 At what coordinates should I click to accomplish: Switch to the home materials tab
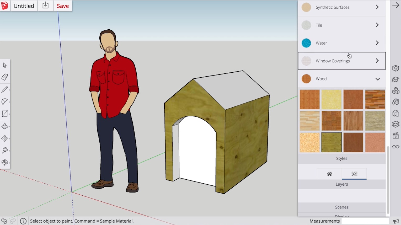329,174
